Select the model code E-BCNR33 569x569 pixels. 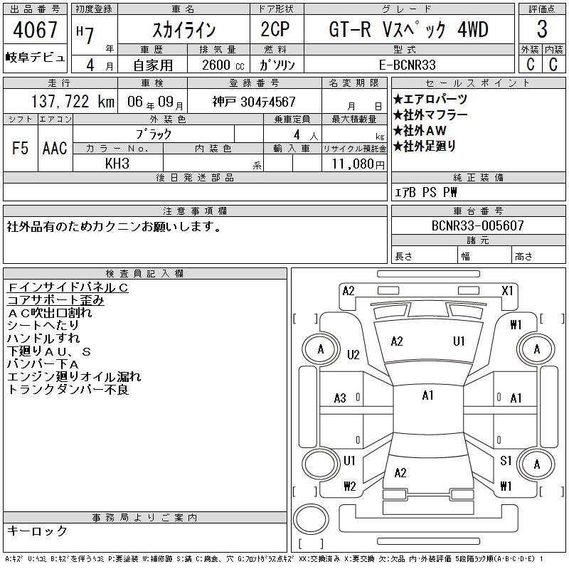coord(407,65)
